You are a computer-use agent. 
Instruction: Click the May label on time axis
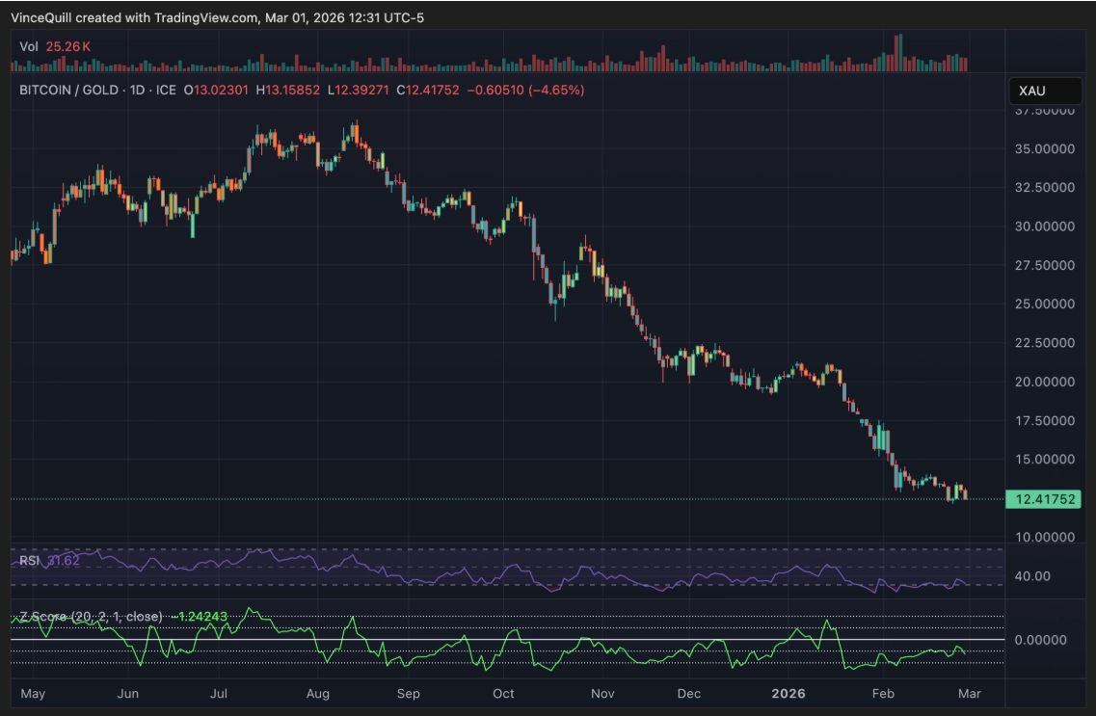33,694
